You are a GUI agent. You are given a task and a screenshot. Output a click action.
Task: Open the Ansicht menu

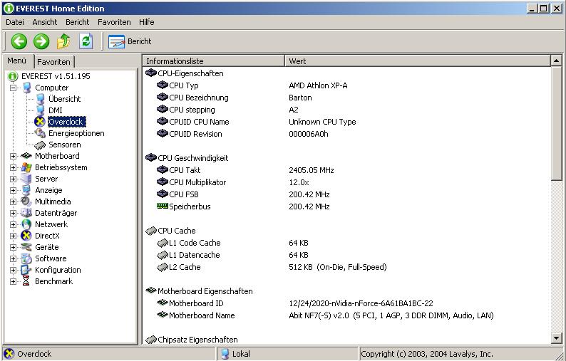[45, 22]
